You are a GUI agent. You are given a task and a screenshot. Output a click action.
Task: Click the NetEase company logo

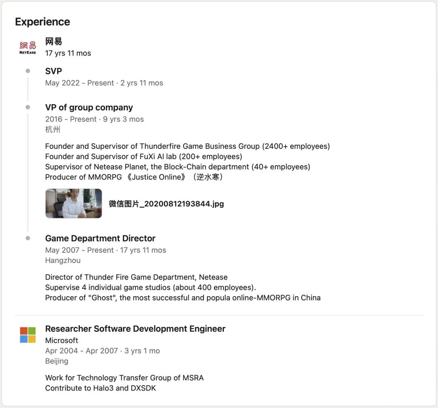(x=28, y=48)
